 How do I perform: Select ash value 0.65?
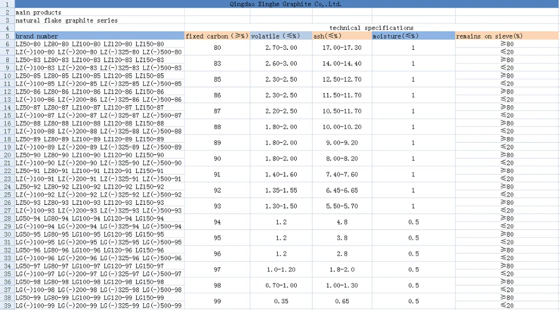(342, 302)
